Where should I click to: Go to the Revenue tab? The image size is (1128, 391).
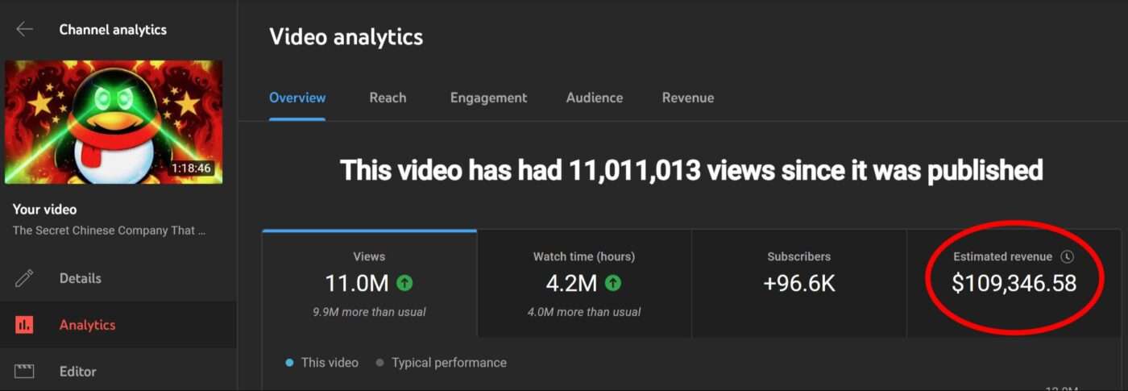pyautogui.click(x=687, y=98)
